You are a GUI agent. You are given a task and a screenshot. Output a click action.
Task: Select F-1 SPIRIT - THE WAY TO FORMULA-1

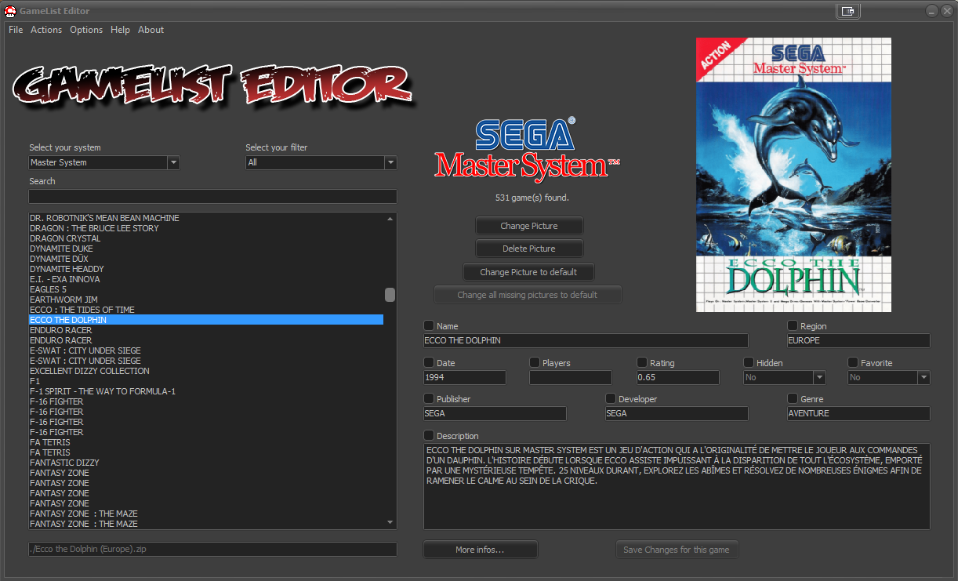point(206,391)
